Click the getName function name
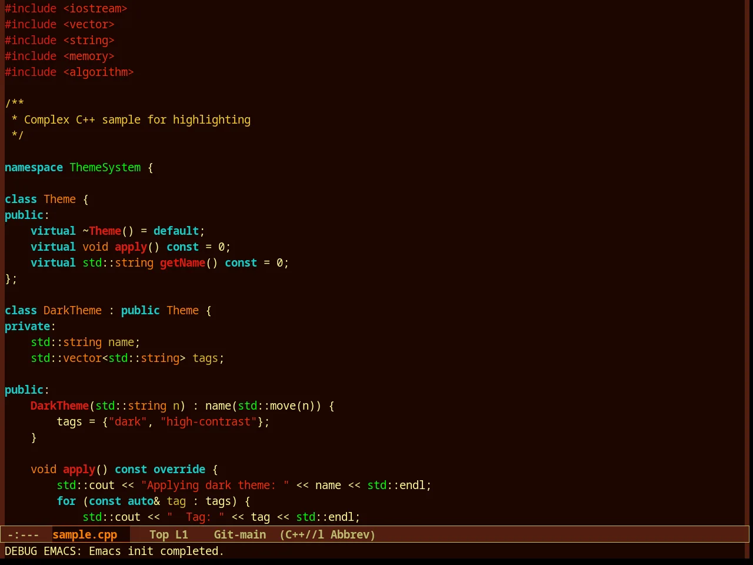The image size is (753, 565). click(182, 262)
